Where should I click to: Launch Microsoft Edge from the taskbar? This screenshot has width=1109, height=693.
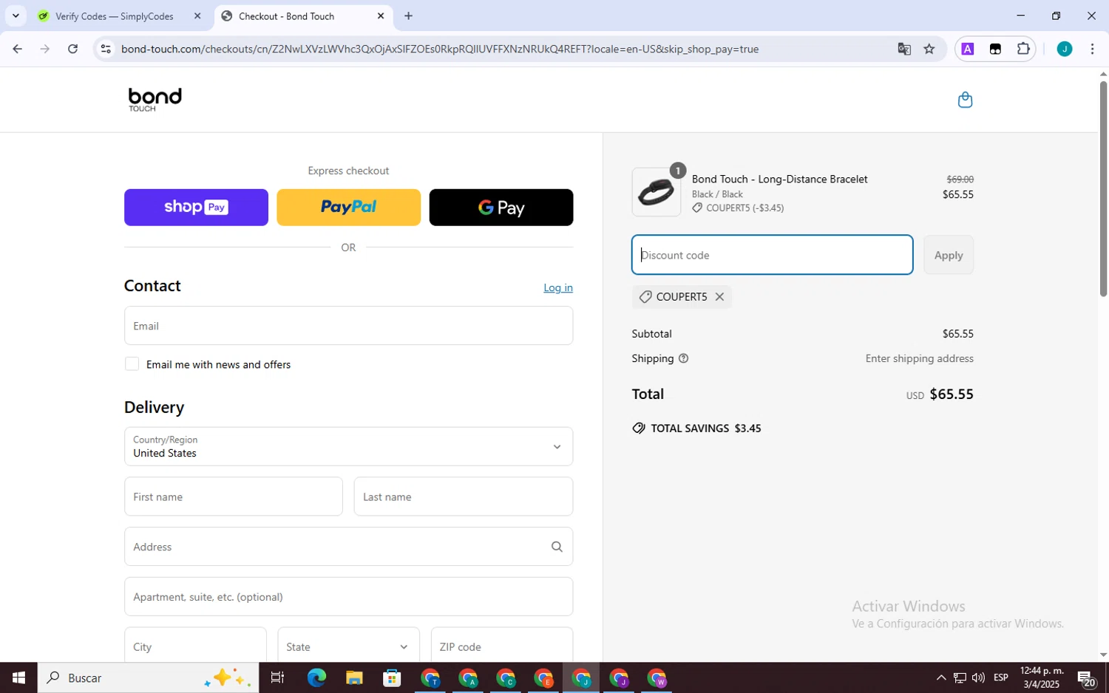[316, 677]
